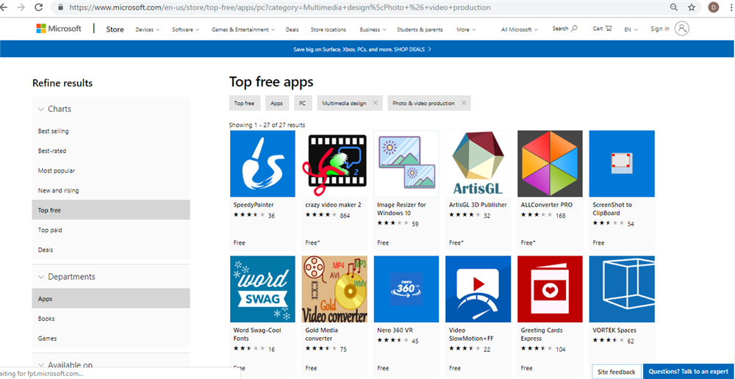Image resolution: width=735 pixels, height=379 pixels.
Task: Select the Games department
Action: (x=111, y=339)
